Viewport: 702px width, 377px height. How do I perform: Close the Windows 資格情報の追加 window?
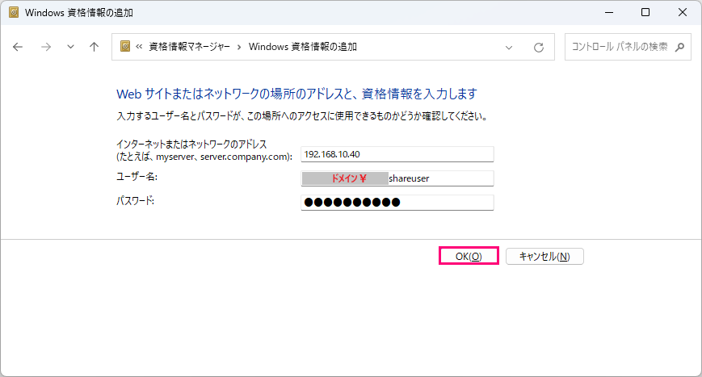[683, 13]
